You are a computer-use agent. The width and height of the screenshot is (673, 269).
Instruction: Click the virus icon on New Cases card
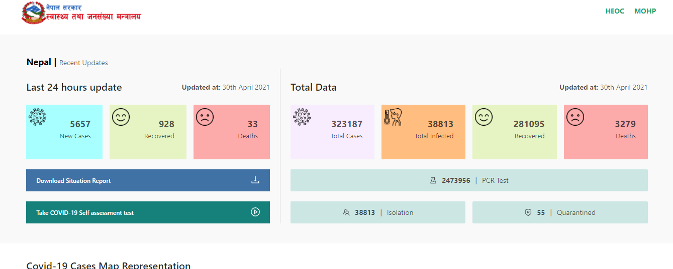point(38,116)
